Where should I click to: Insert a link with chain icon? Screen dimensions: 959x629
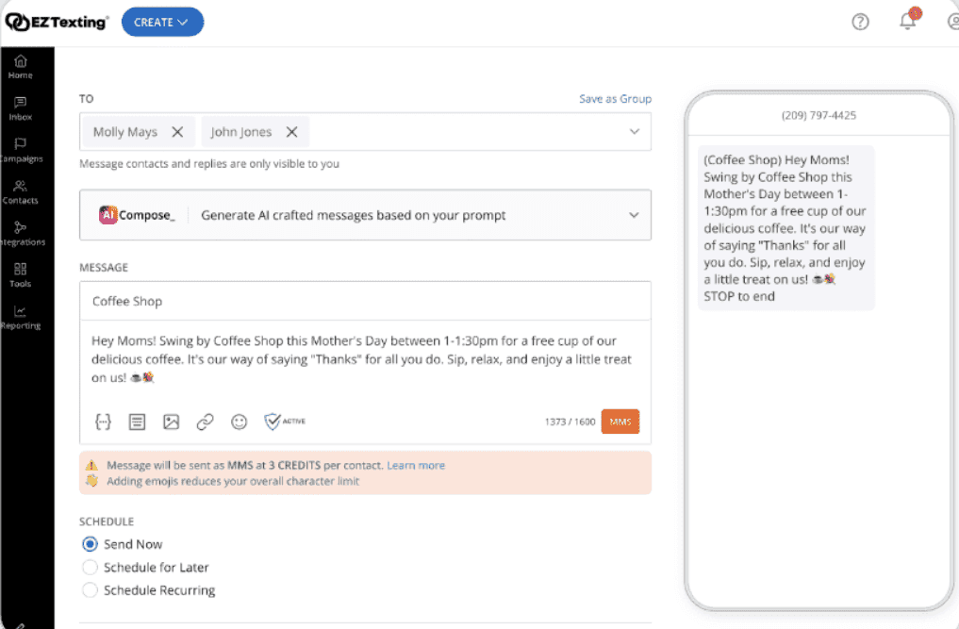pos(205,422)
